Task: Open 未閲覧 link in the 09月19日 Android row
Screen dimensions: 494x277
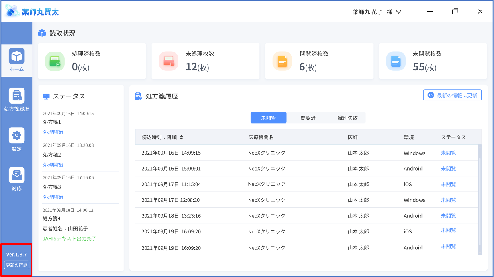Action: [448, 246]
